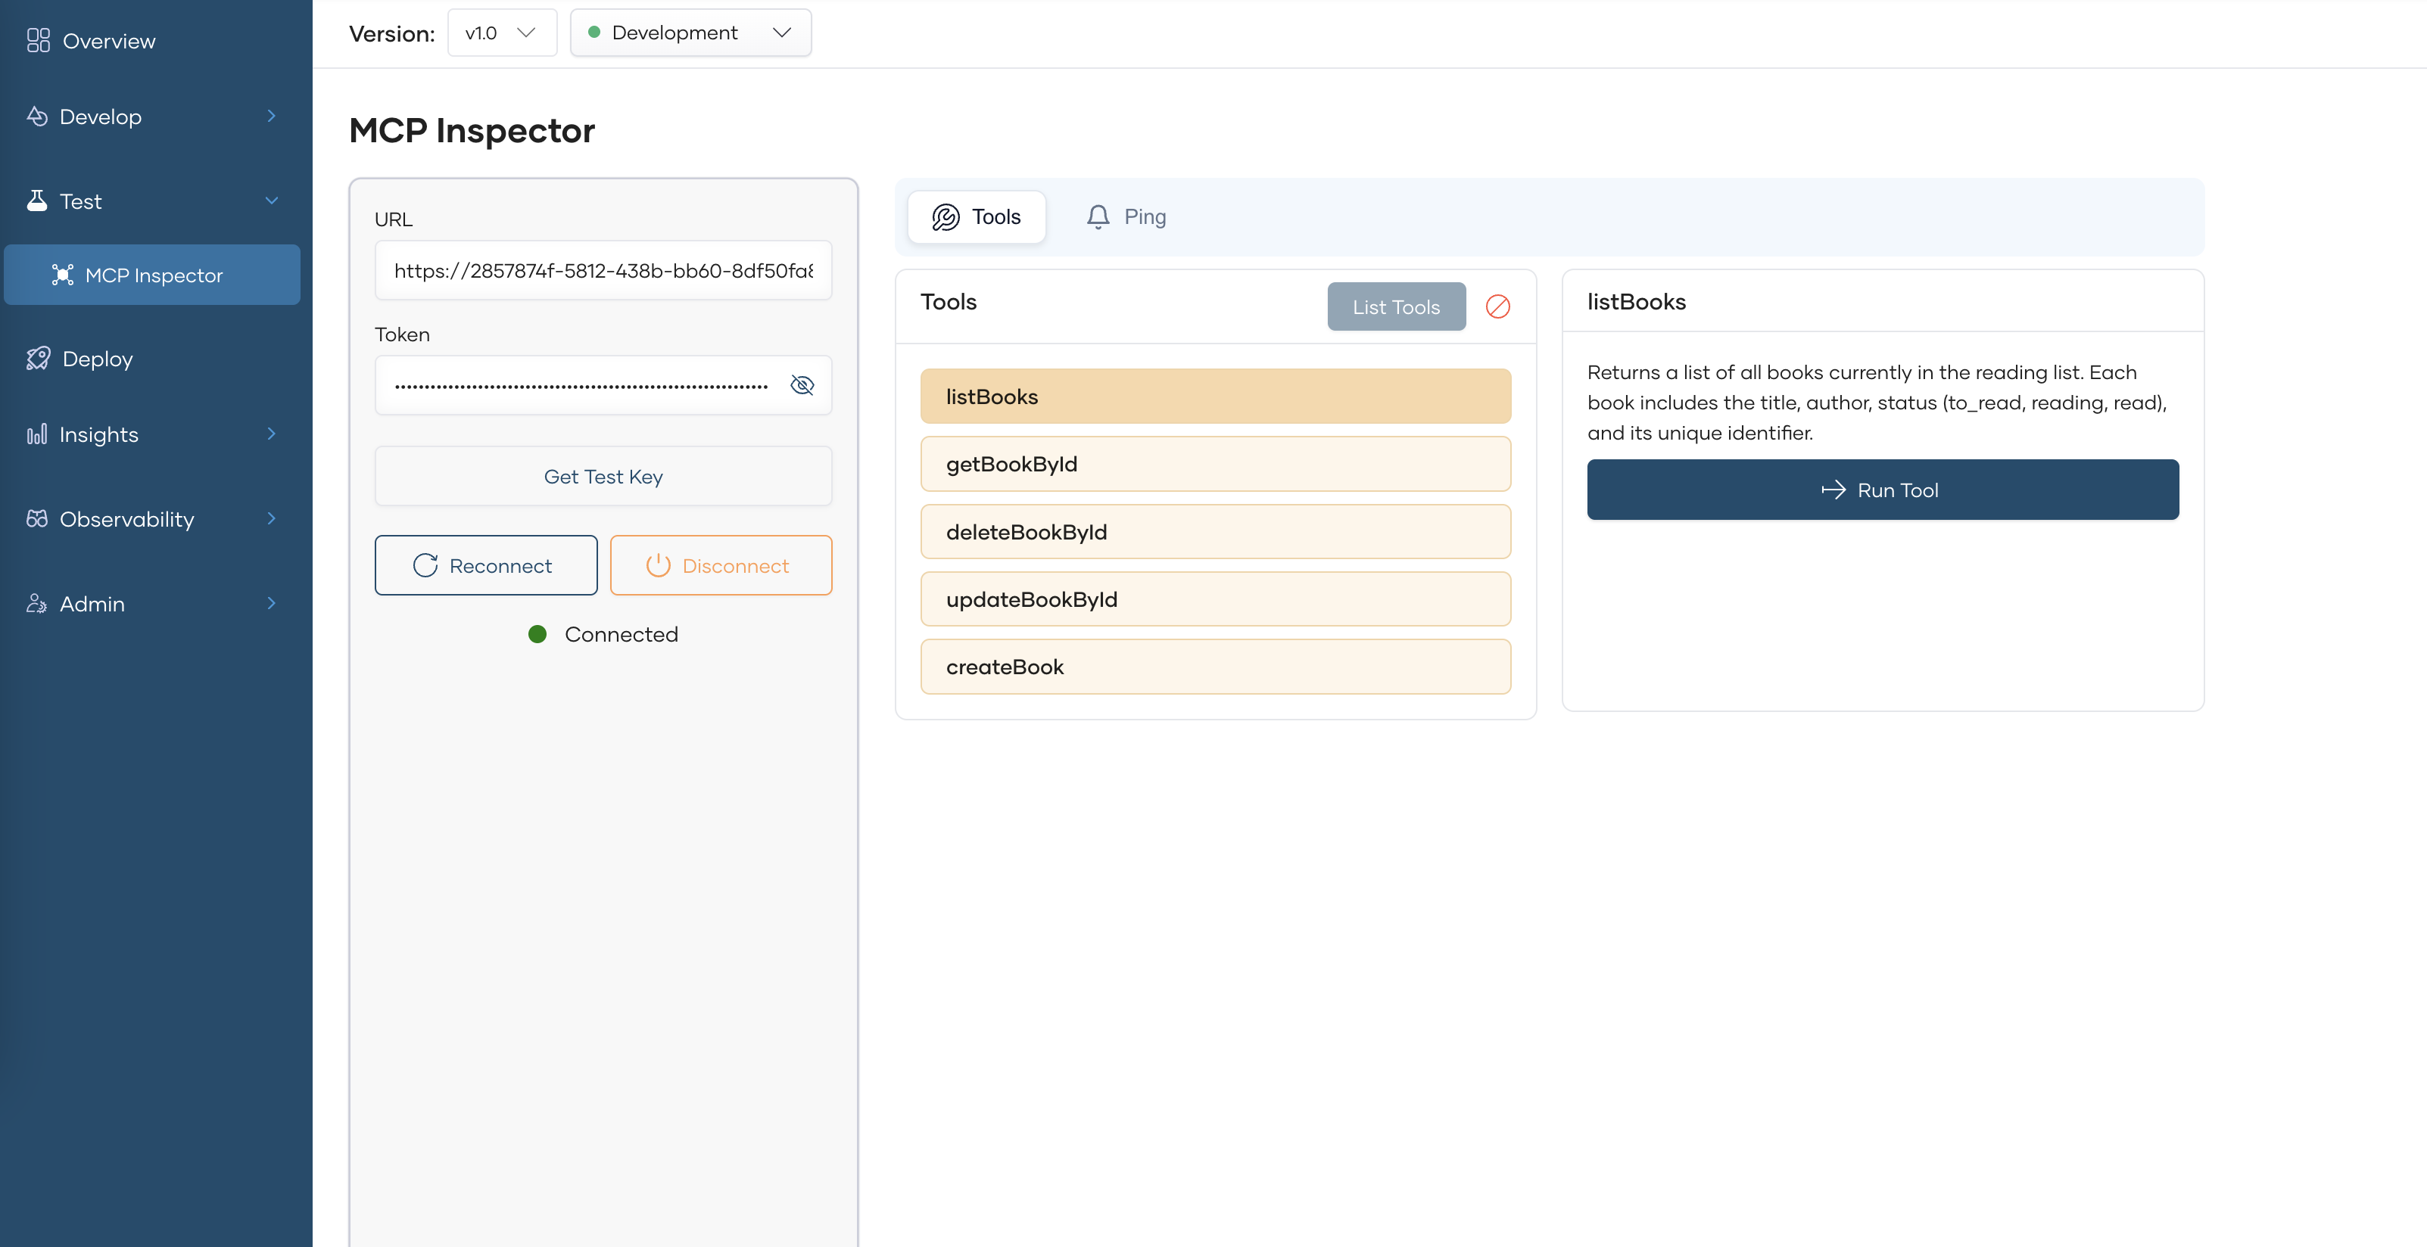Image resolution: width=2427 pixels, height=1247 pixels.
Task: Click the red clear icon beside List Tools
Action: pos(1497,306)
